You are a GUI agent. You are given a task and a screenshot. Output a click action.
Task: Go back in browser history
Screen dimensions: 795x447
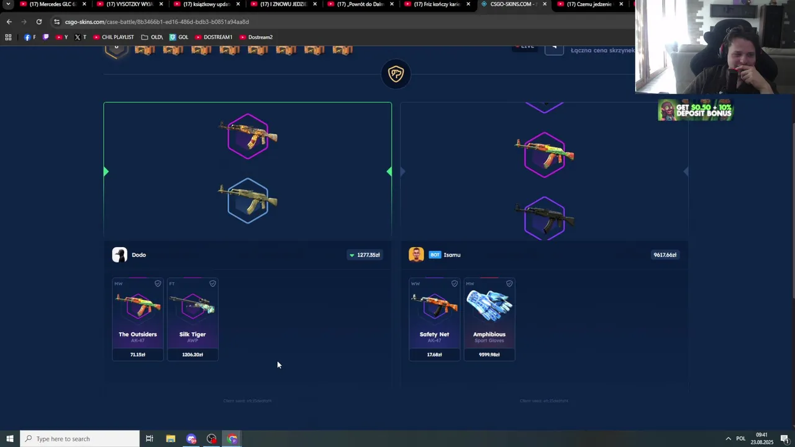pyautogui.click(x=9, y=22)
